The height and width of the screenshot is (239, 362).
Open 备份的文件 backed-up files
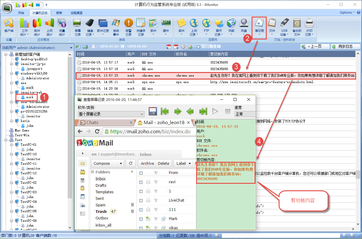pyautogui.click(x=297, y=27)
